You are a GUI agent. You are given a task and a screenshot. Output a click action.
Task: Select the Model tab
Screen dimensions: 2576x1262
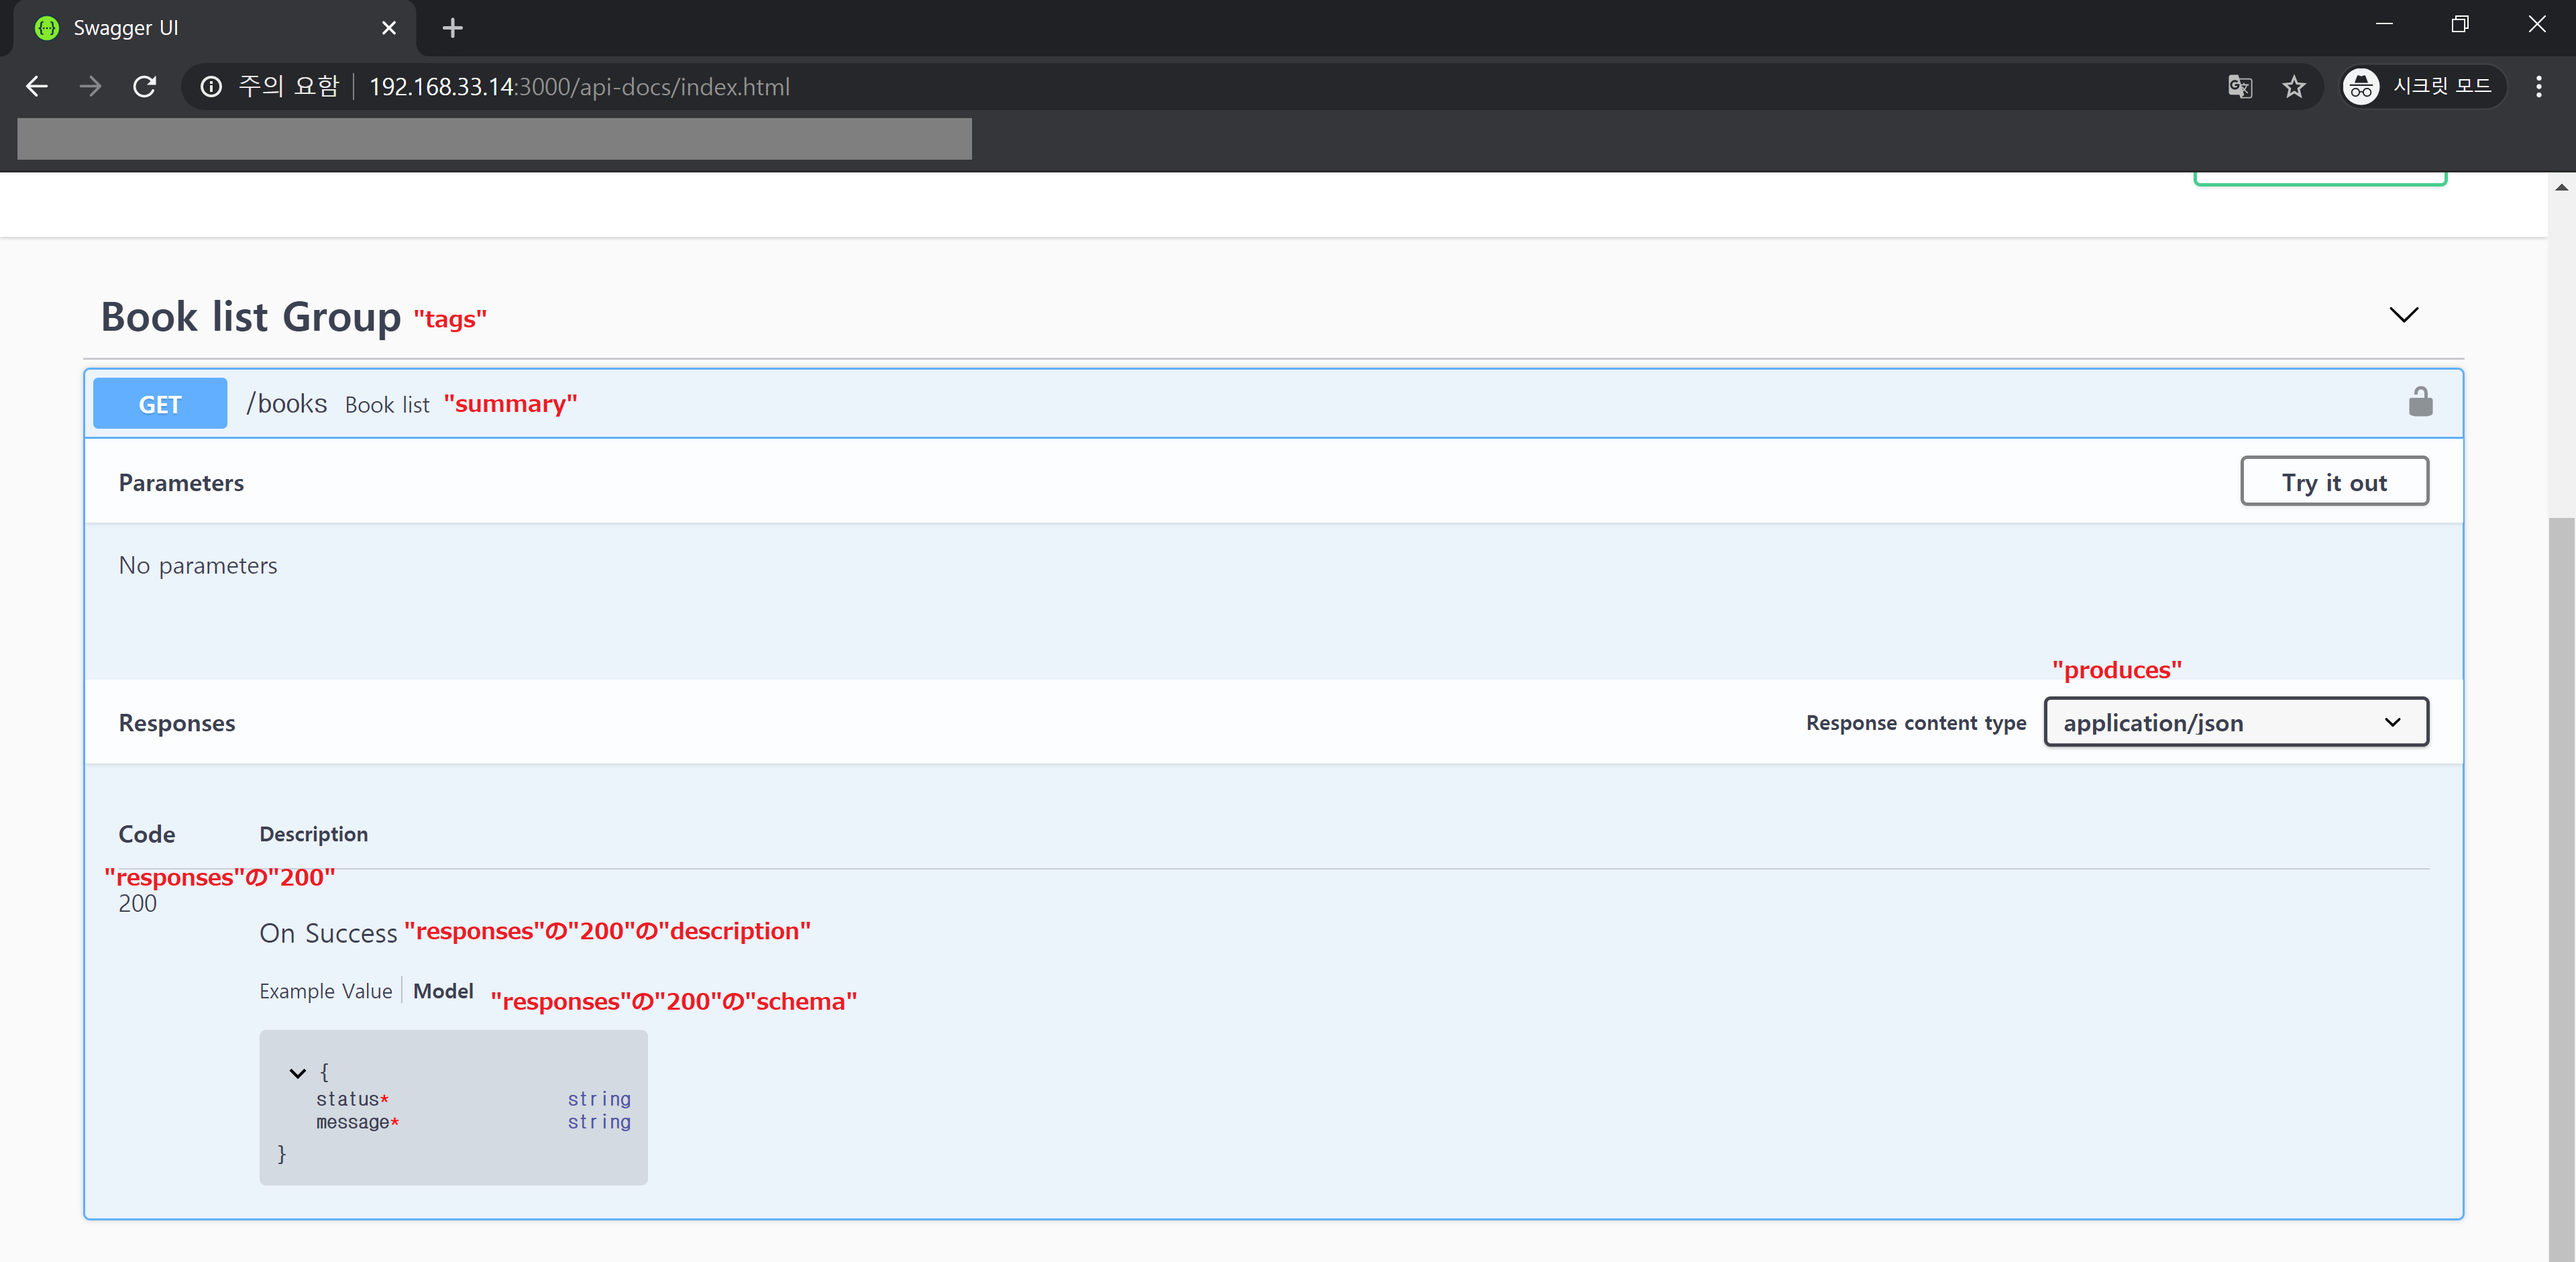(443, 991)
